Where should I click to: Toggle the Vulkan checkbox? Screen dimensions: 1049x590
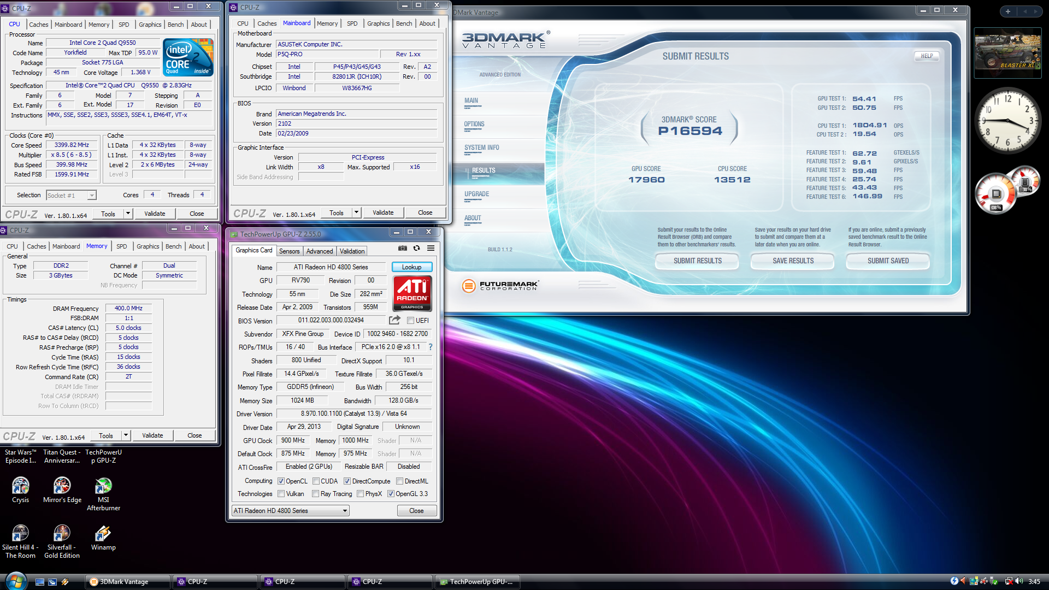(x=281, y=494)
